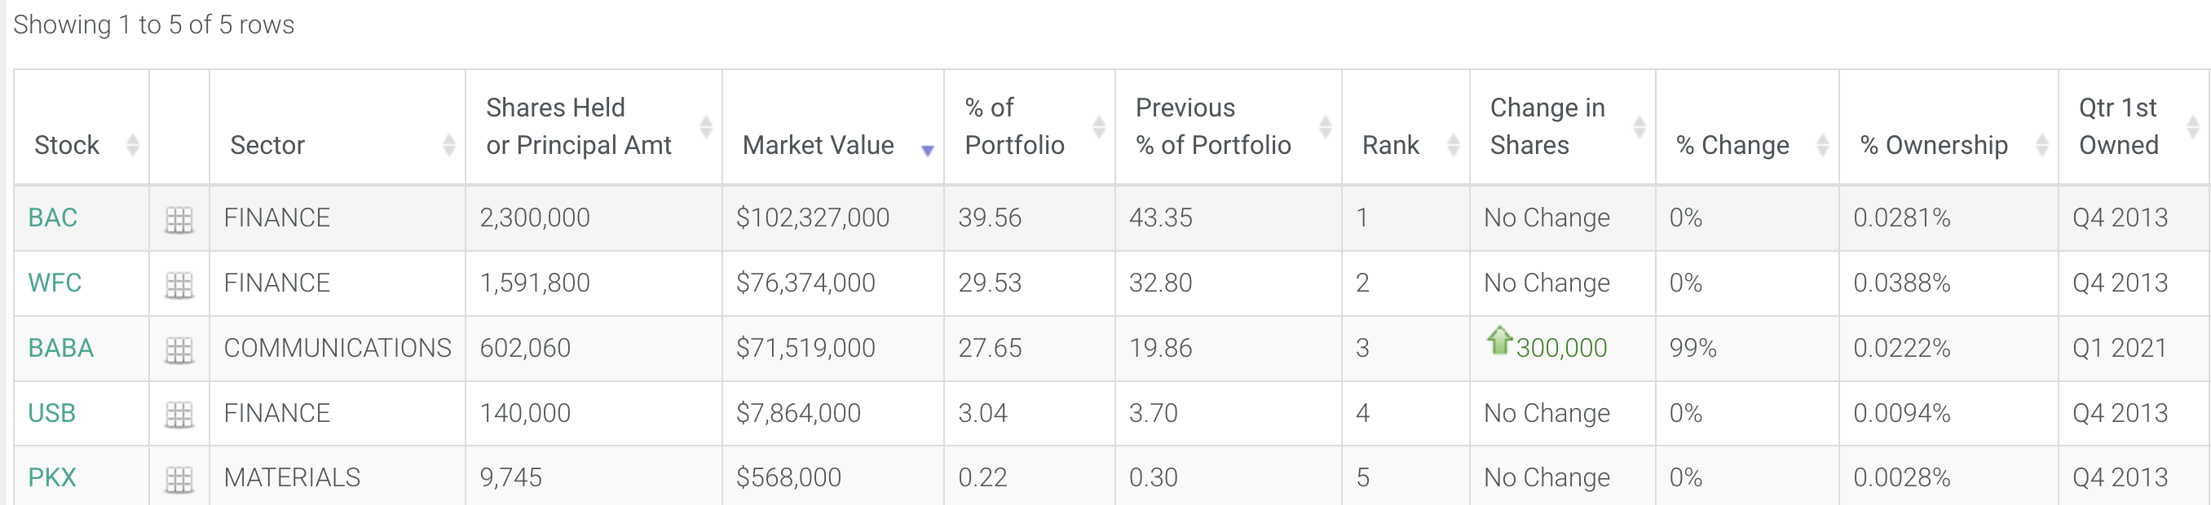This screenshot has height=505, width=2211.
Task: Click the grid icon beside BABA
Action: (x=179, y=349)
